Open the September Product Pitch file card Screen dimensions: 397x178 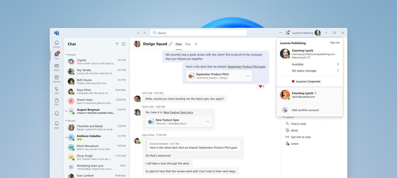(x=219, y=76)
